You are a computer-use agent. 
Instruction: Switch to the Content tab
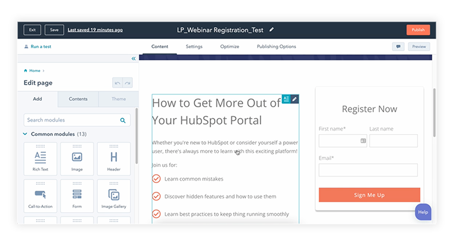[x=160, y=46]
